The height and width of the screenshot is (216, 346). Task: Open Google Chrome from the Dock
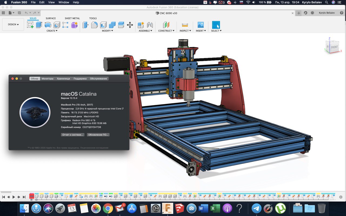click(x=108, y=208)
